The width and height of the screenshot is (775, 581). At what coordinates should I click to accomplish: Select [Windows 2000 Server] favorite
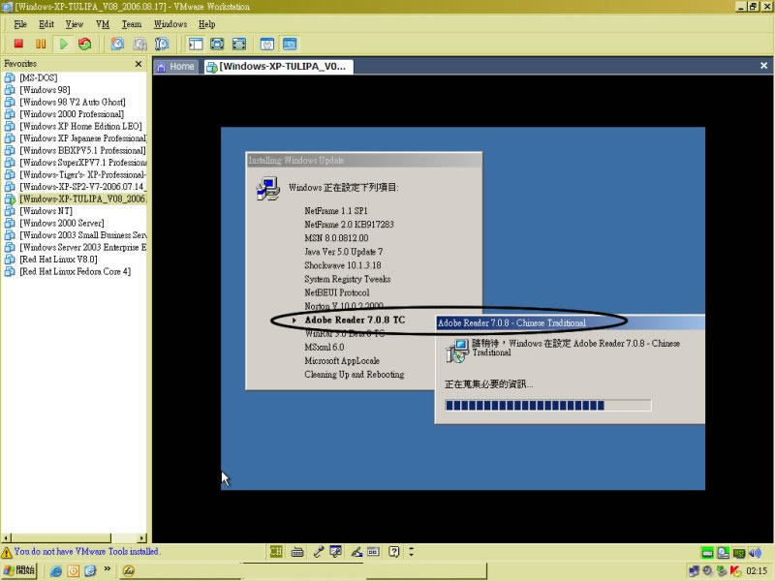[x=62, y=223]
